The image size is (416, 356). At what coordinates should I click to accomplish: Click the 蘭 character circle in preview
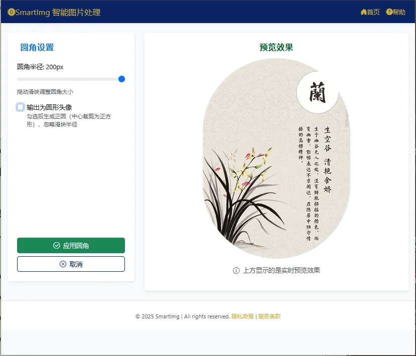point(317,92)
